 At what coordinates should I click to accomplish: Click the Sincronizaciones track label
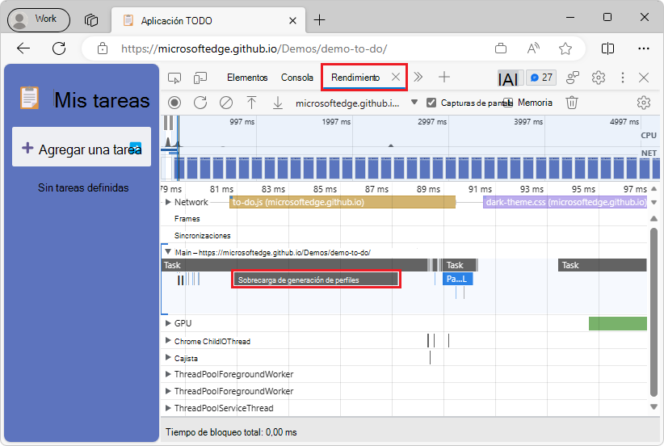click(202, 235)
